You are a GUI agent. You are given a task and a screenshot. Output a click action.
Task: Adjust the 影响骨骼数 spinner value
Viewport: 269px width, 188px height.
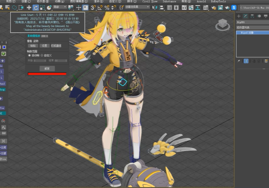[x=45, y=36]
